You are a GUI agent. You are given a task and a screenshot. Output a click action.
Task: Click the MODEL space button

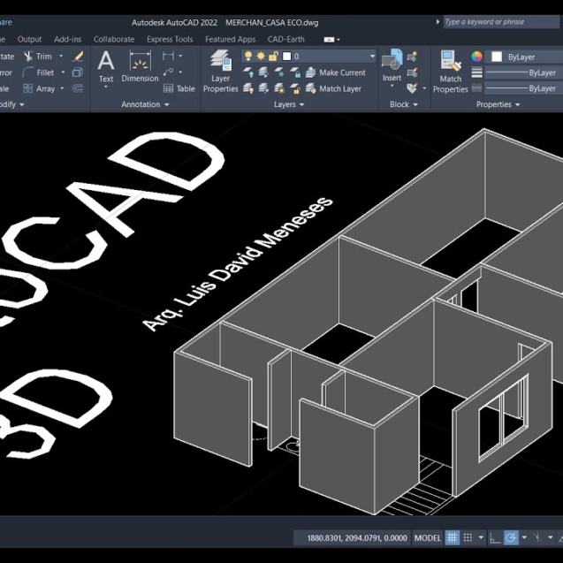[x=427, y=538]
